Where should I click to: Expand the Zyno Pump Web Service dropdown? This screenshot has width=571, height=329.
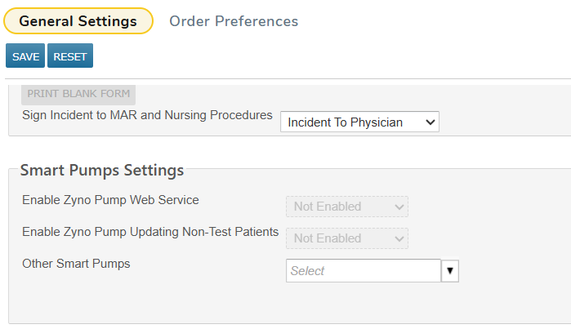pos(347,207)
